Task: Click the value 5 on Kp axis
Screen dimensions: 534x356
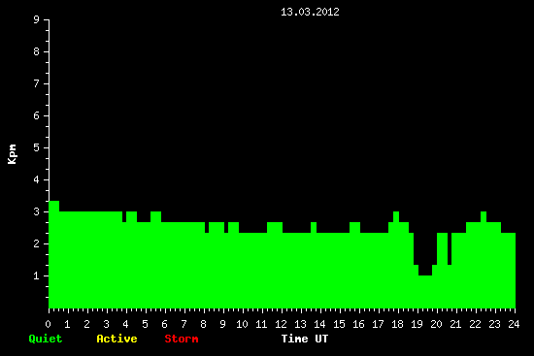Action: 37,147
